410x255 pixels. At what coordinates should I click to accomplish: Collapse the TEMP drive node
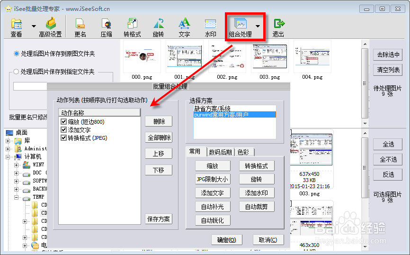click(16, 197)
